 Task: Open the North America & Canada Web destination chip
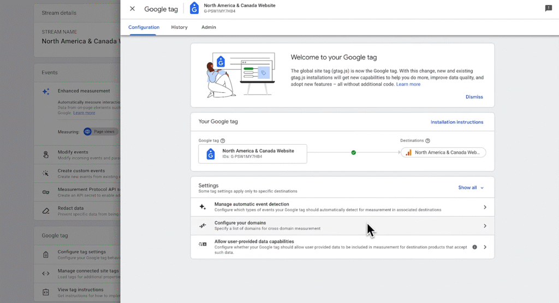[x=443, y=152]
